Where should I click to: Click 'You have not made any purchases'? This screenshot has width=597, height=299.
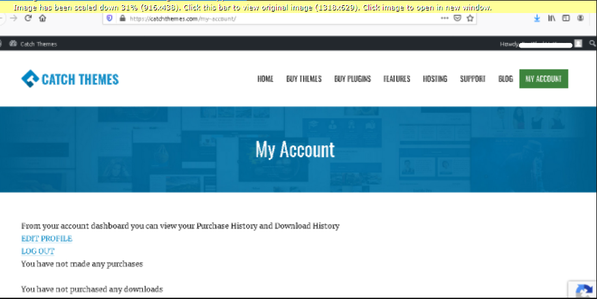(x=82, y=264)
